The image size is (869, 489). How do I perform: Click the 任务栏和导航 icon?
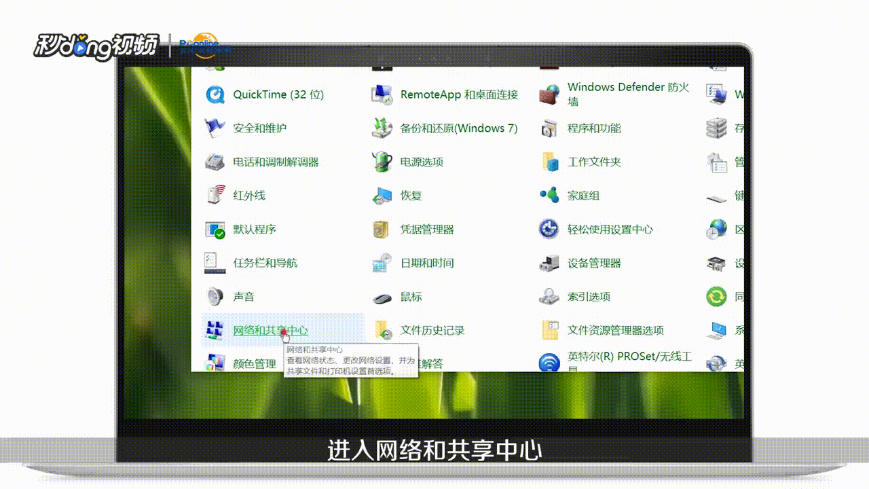(x=215, y=263)
